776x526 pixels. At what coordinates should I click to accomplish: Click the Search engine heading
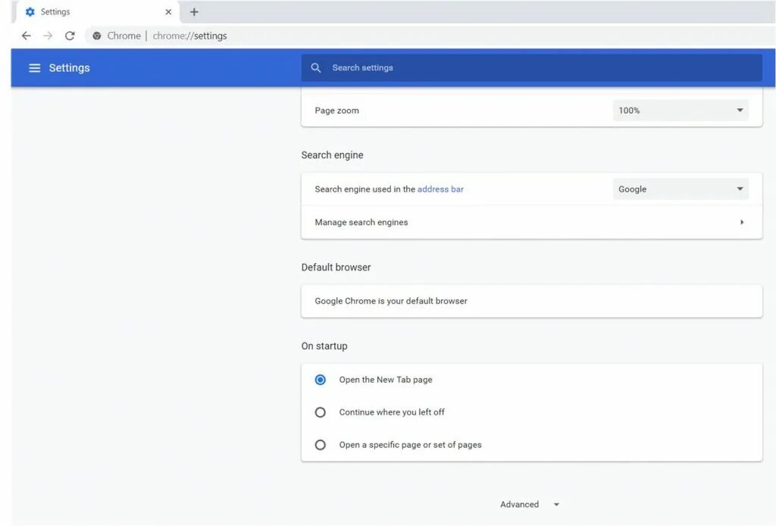(332, 155)
